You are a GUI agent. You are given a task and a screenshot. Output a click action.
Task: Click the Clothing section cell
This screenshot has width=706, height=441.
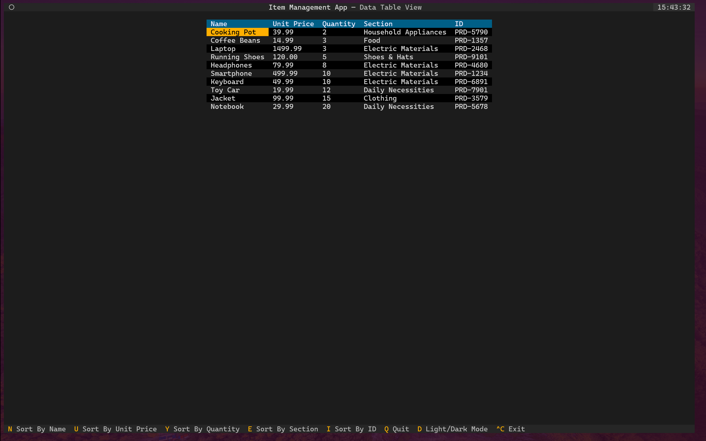(405, 98)
